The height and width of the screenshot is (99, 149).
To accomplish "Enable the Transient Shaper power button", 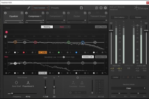I will pos(89,13).
